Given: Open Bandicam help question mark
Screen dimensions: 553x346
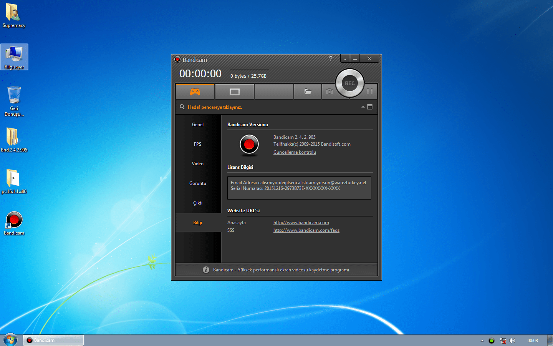Looking at the screenshot, I should click(331, 58).
